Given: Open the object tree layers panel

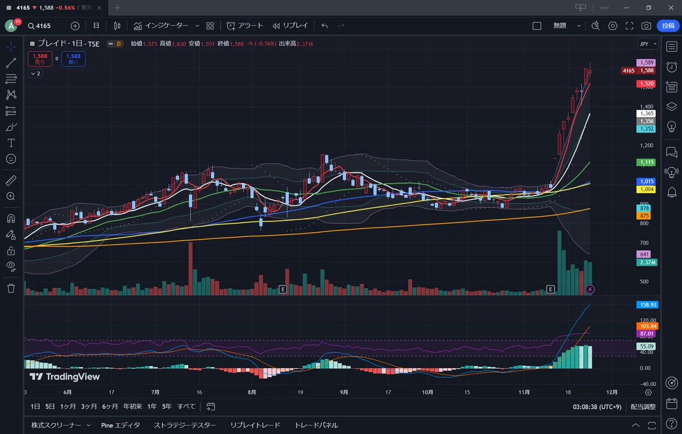Looking at the screenshot, I should pyautogui.click(x=671, y=106).
